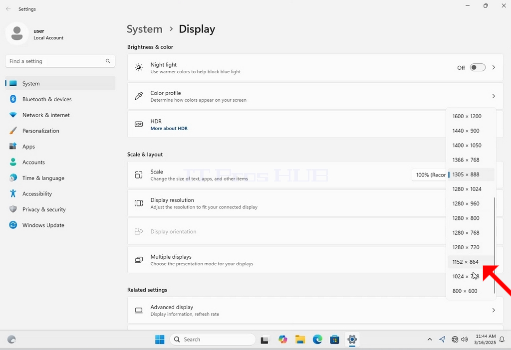The height and width of the screenshot is (350, 511).
Task: Launch Copilot from the taskbar
Action: [282, 340]
